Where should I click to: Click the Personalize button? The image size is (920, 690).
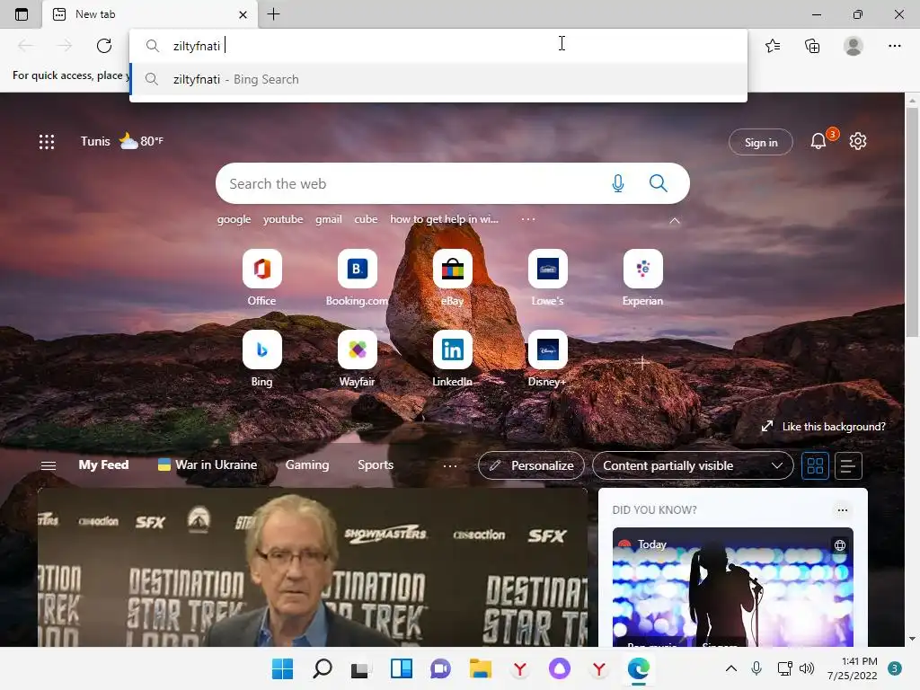(532, 465)
